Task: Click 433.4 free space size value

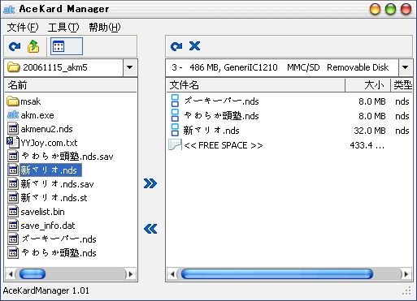Action: (367, 145)
